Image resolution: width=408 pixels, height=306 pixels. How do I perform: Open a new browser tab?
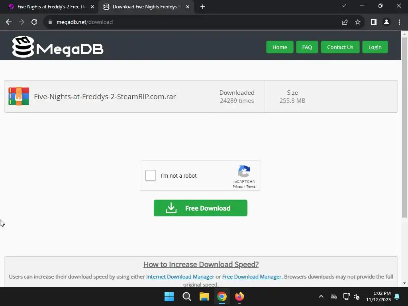click(203, 7)
